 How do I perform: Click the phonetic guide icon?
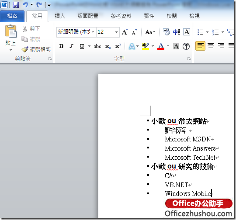click(x=177, y=32)
